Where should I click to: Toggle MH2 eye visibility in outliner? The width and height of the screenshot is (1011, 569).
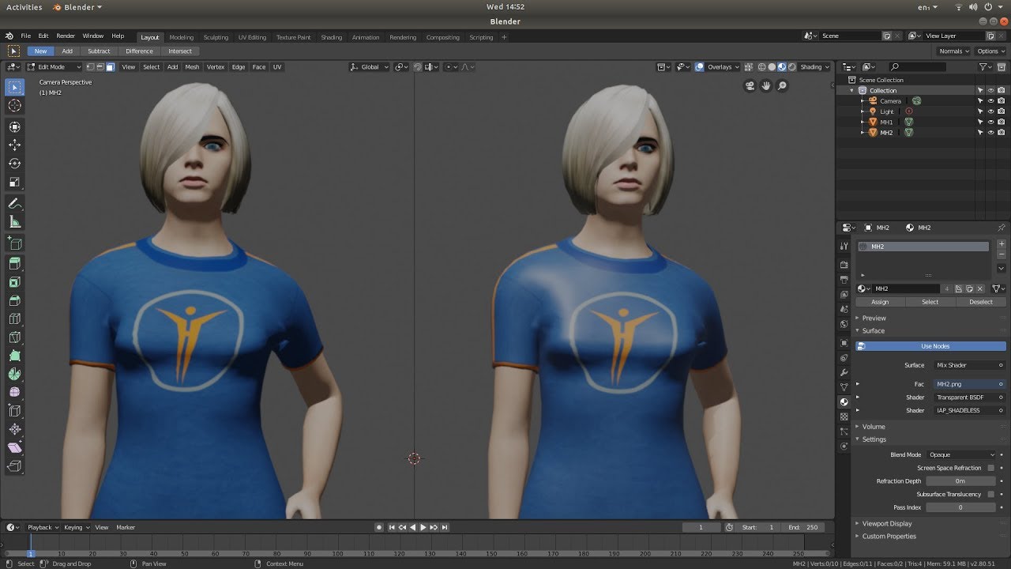point(990,133)
